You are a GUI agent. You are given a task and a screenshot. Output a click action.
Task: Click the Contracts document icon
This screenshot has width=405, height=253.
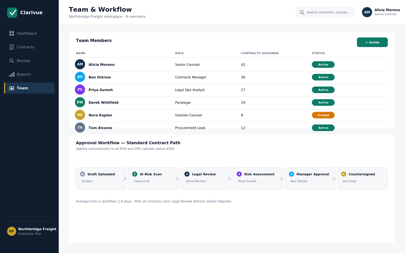click(12, 47)
